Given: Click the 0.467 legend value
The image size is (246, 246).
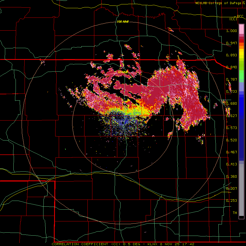Looking at the screenshot, I should (x=232, y=152).
